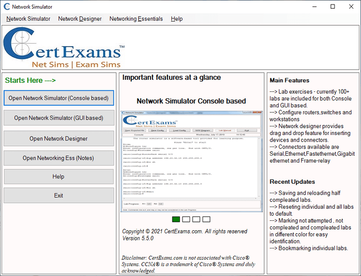Click the console simulator preview screenshot

point(192,161)
